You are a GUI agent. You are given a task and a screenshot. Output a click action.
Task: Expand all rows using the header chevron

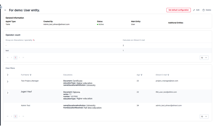(8, 75)
